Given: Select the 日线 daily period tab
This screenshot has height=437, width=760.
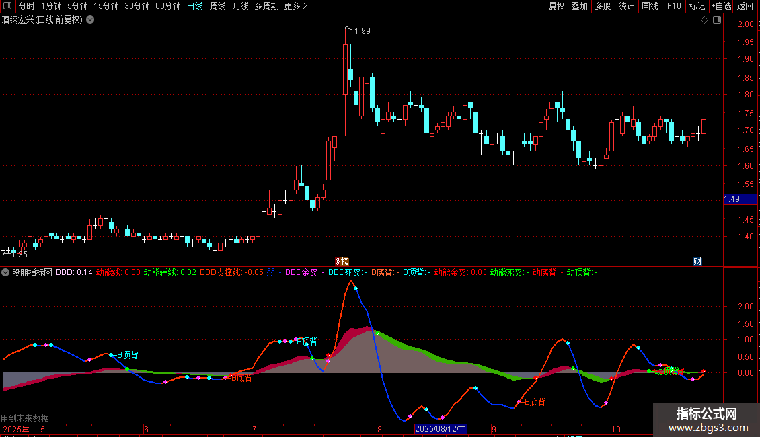Looking at the screenshot, I should [x=195, y=6].
